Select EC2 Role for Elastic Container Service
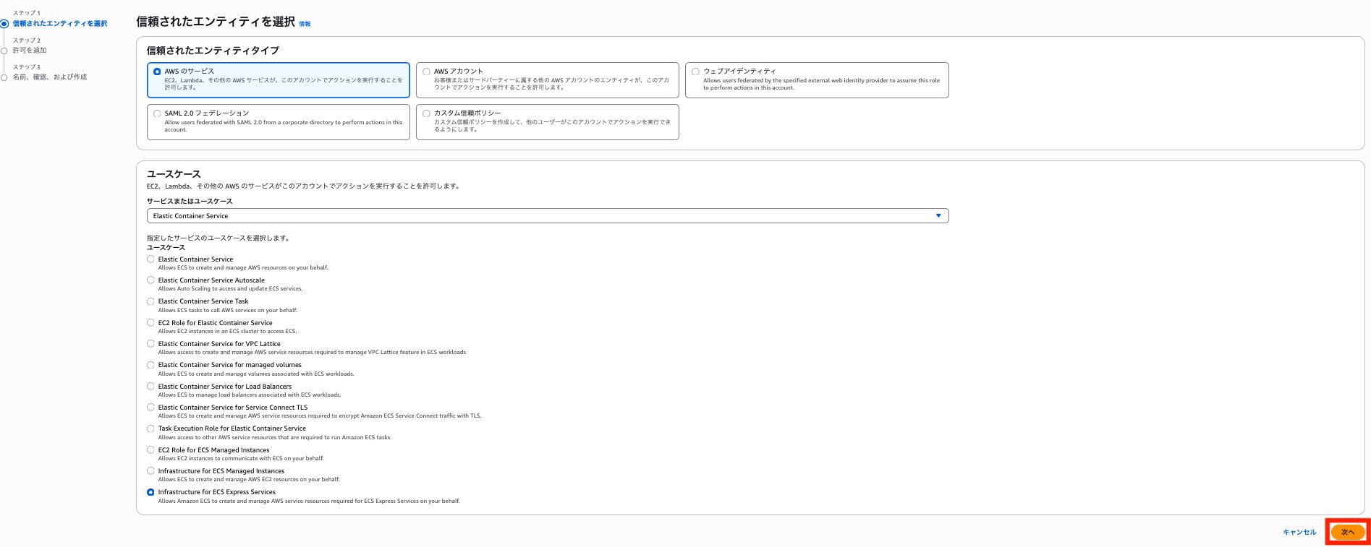Viewport: 1371px width, 547px height. click(150, 323)
